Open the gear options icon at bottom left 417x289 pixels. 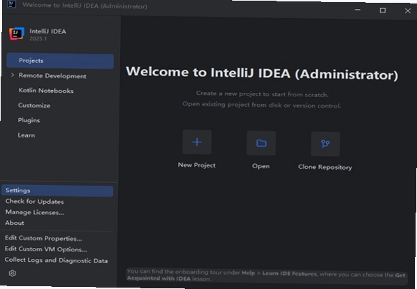[13, 273]
